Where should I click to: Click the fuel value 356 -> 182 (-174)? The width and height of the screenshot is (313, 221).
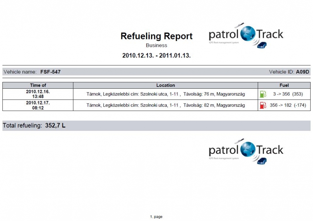pos(288,105)
